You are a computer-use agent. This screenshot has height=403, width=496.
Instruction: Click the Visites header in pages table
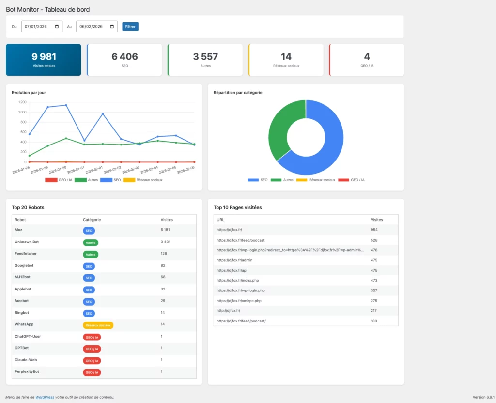click(377, 220)
